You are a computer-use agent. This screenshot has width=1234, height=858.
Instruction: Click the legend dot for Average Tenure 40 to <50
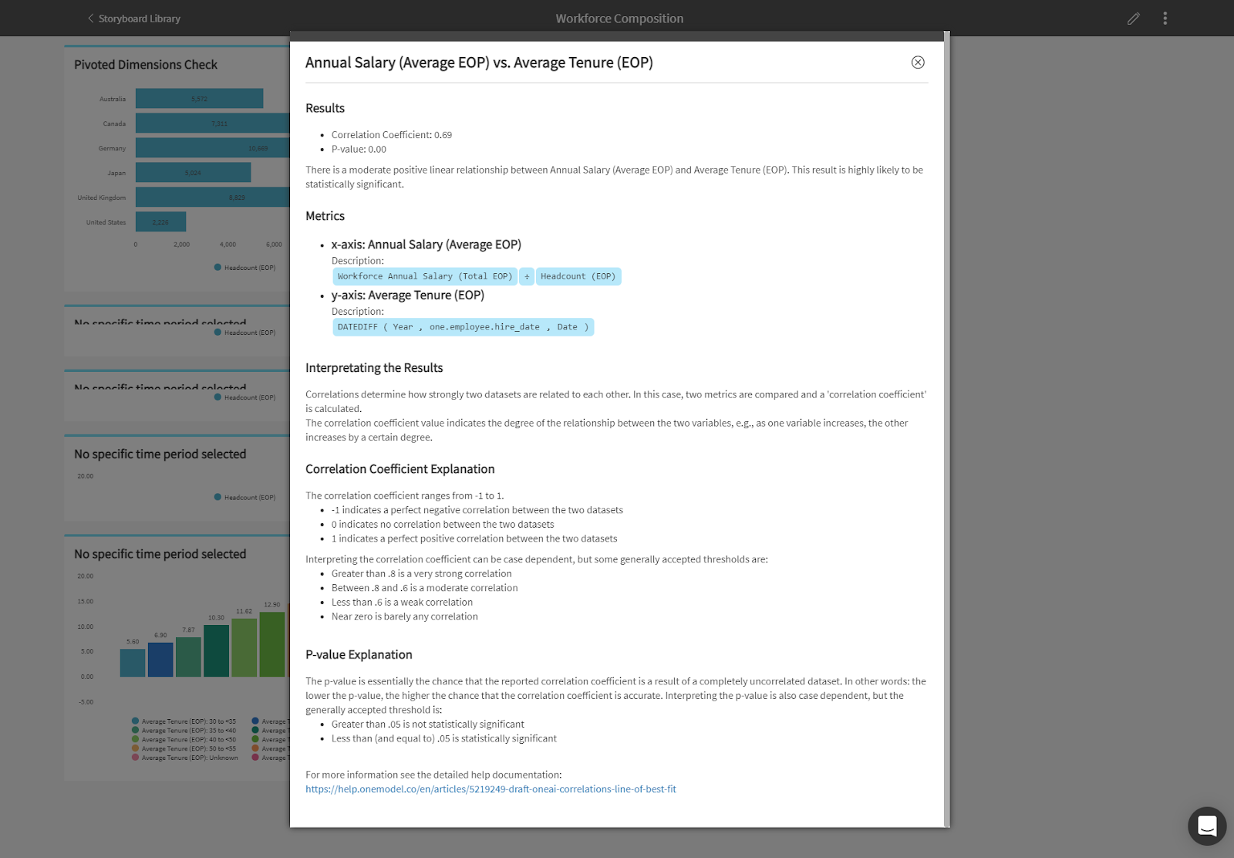136,739
